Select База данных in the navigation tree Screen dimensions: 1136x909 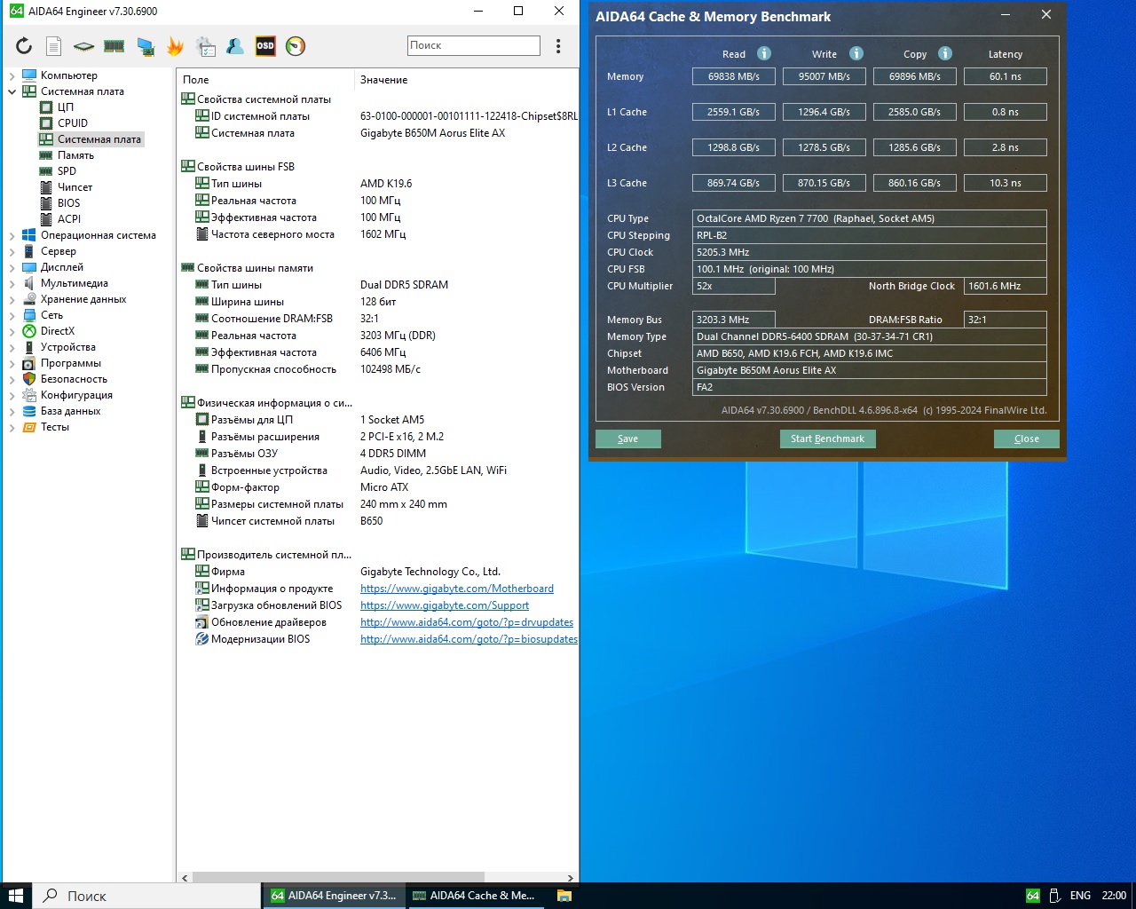tap(70, 411)
